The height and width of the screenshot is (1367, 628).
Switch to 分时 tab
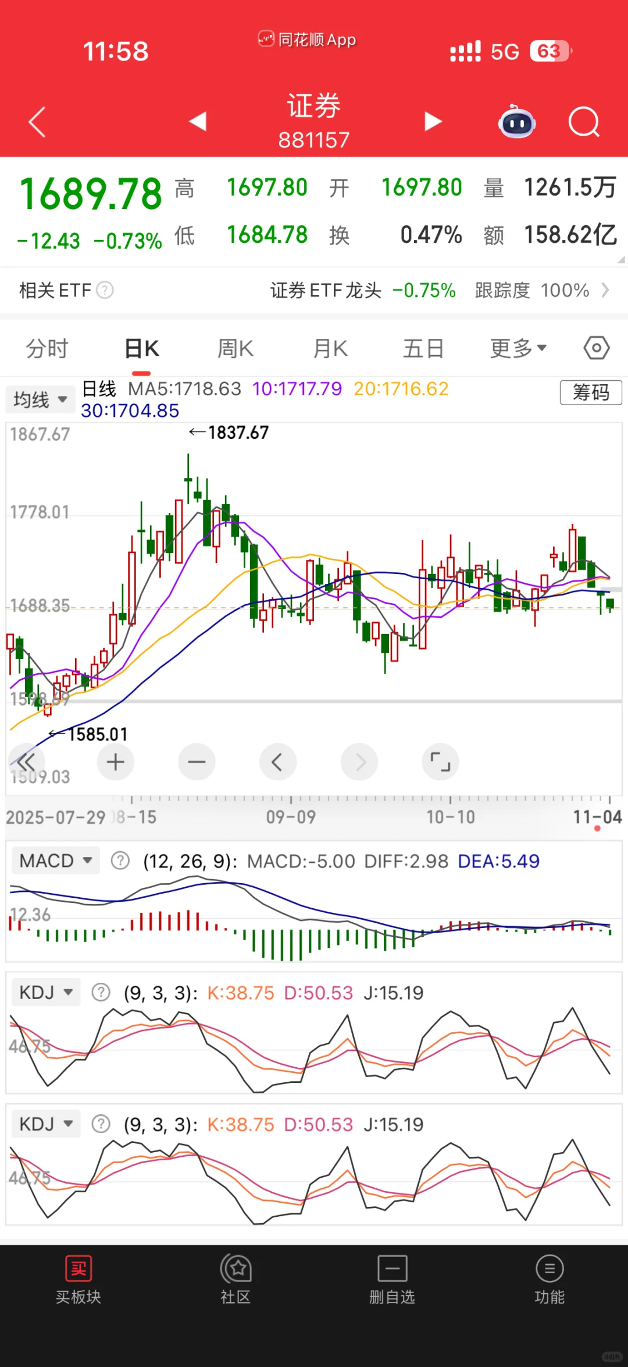47,349
